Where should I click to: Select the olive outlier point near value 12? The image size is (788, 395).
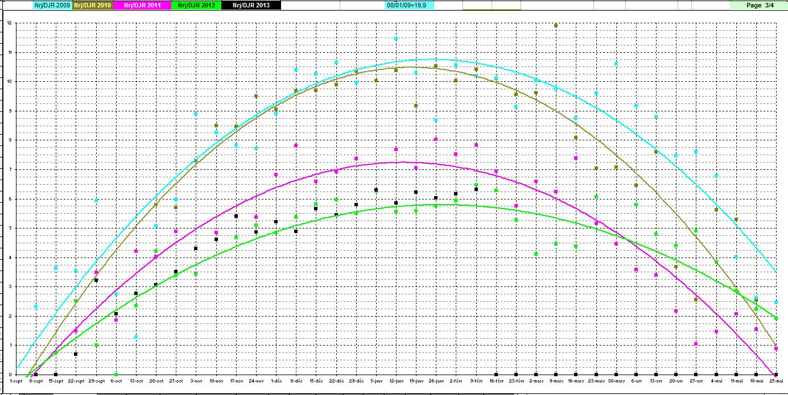(x=556, y=26)
